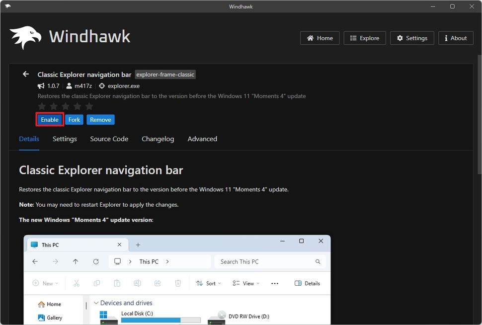Switch to the Settings tab of the mod

tap(64, 139)
